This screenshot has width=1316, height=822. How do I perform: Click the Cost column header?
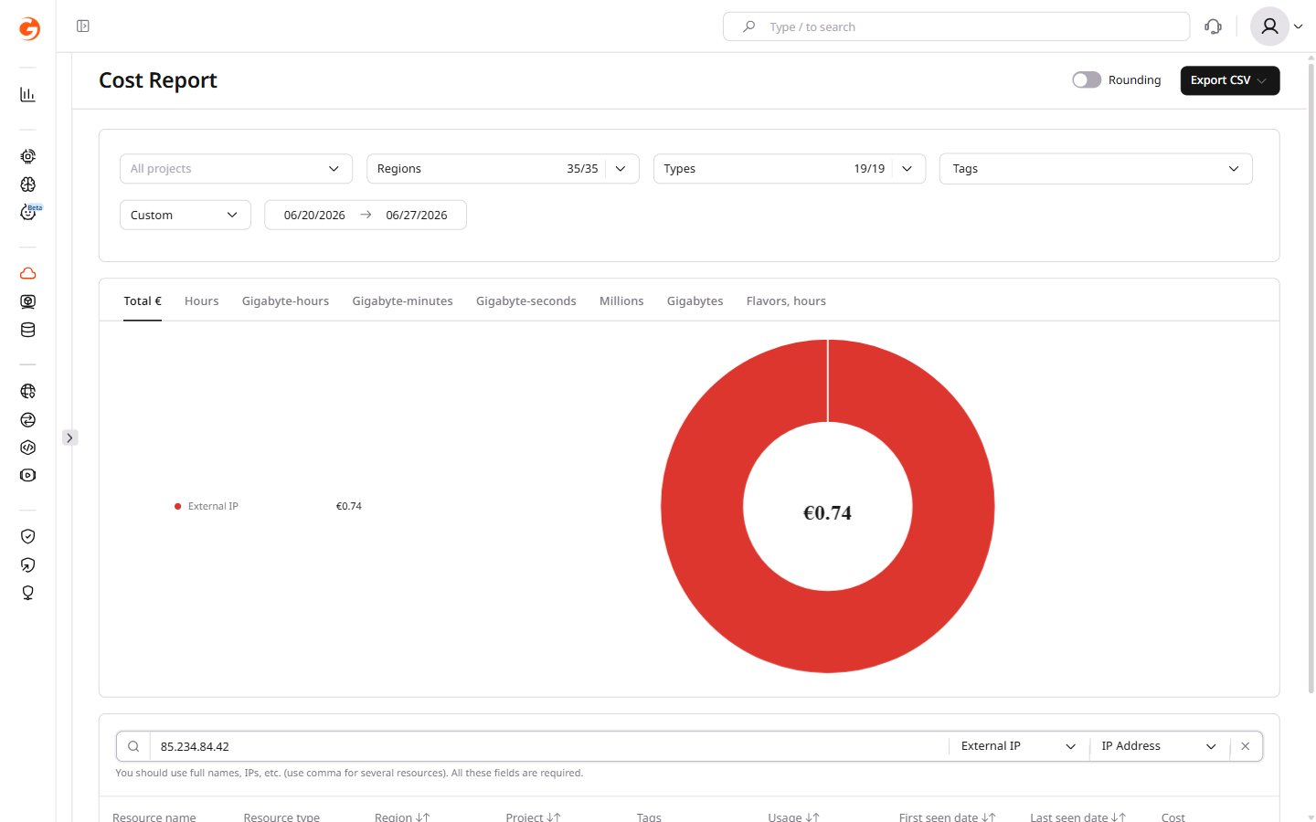(1173, 817)
